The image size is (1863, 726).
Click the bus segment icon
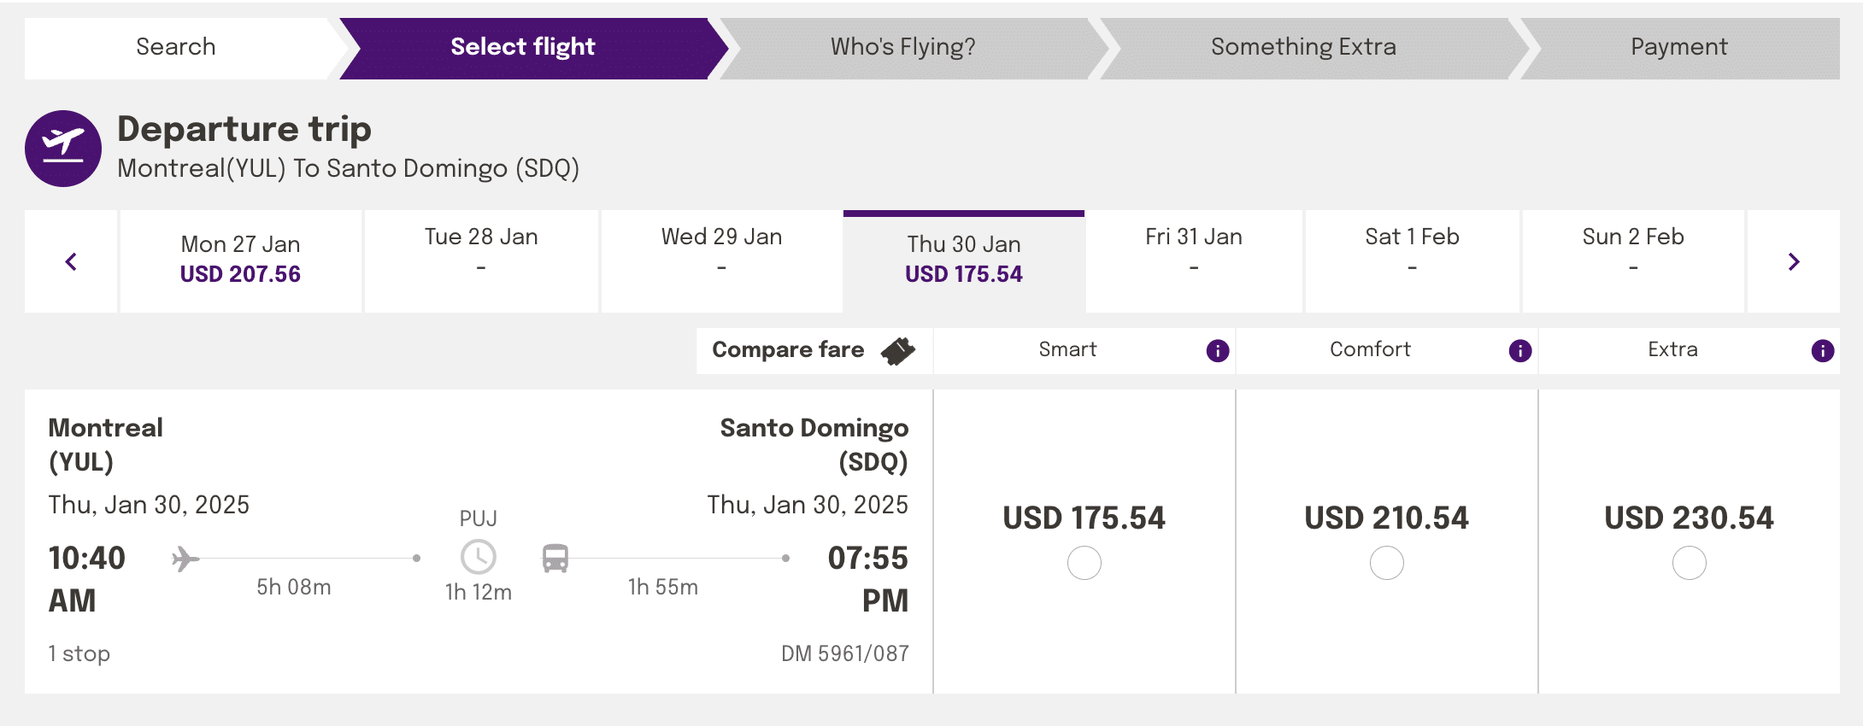tap(555, 559)
